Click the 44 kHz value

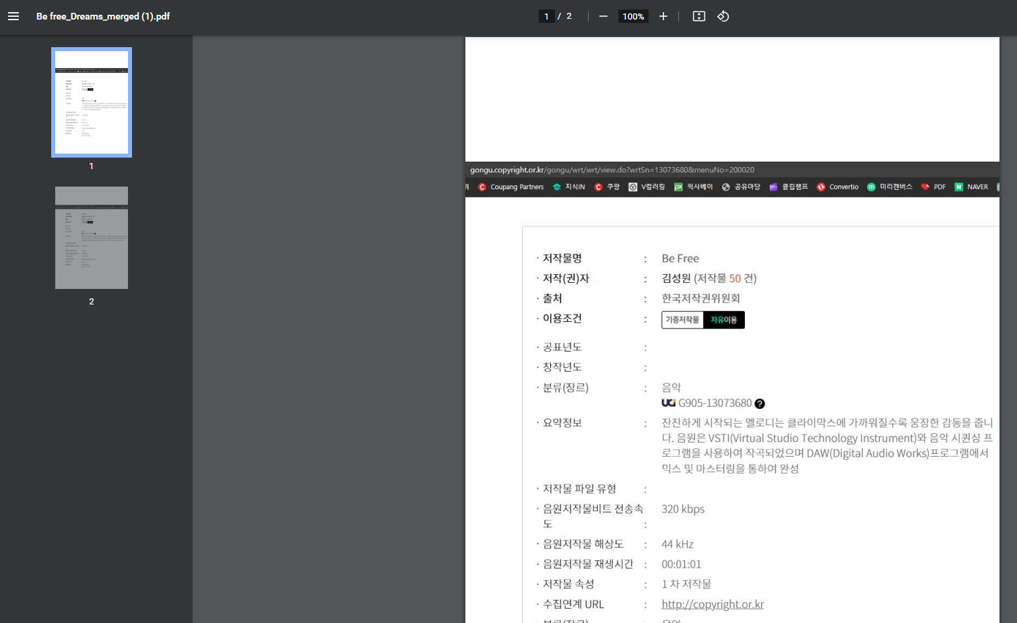coord(678,544)
